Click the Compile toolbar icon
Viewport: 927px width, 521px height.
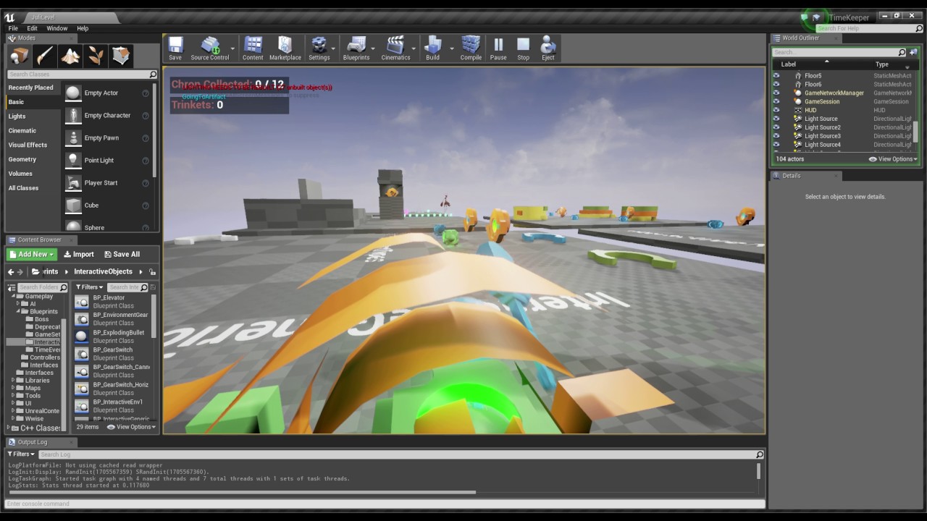471,48
